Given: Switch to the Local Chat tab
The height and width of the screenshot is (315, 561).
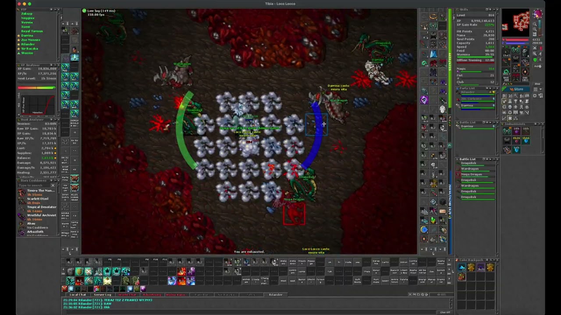Looking at the screenshot, I should click(x=78, y=295).
